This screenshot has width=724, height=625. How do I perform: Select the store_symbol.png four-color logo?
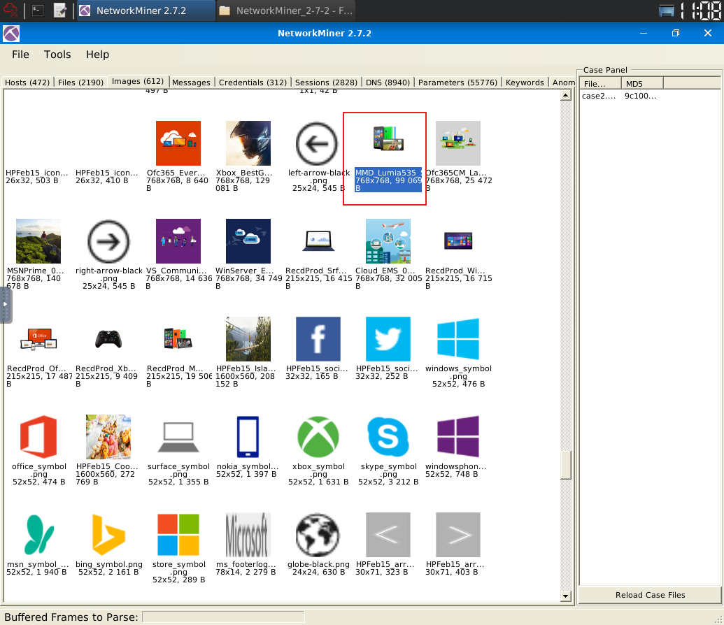coord(178,535)
